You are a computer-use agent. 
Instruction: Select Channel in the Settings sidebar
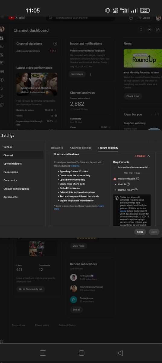(22, 155)
